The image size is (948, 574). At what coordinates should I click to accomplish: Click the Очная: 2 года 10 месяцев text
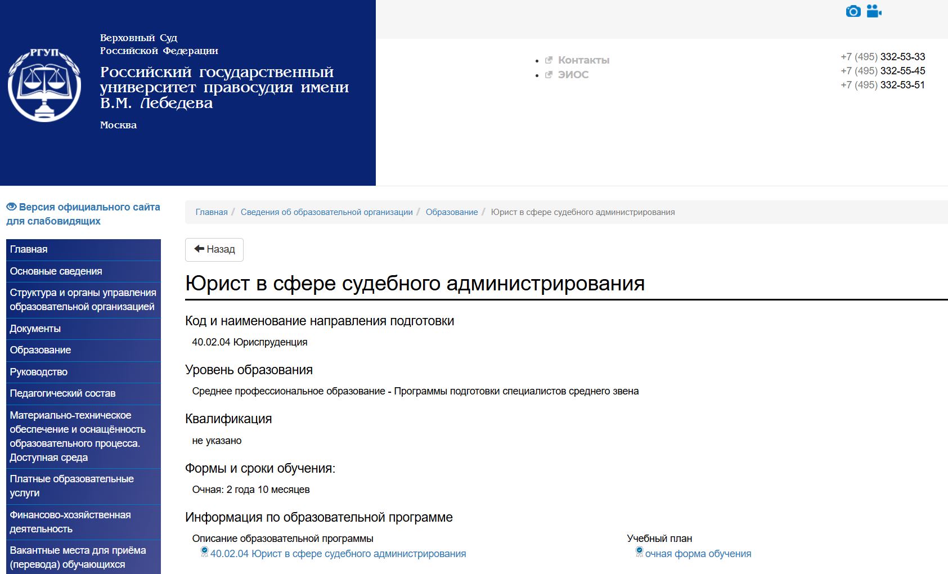[x=251, y=490]
